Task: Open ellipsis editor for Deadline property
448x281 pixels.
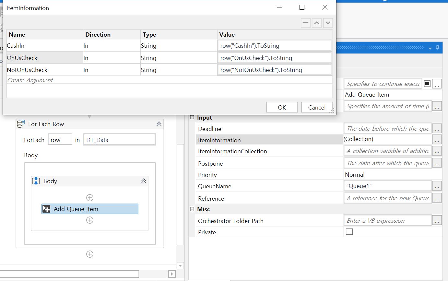Action: 437,129
